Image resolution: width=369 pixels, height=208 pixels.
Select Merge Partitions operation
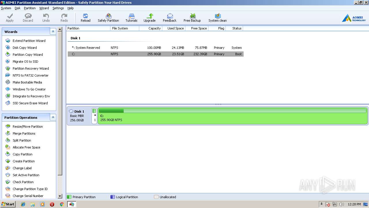24,133
